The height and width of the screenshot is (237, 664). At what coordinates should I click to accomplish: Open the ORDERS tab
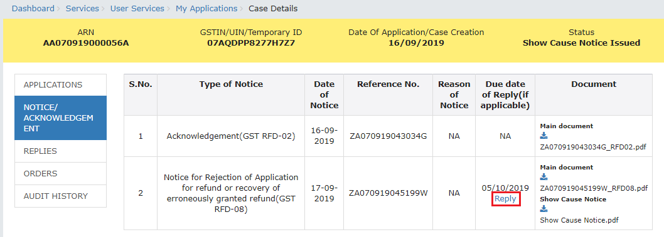coord(60,173)
